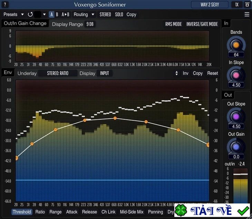Image resolution: width=252 pixels, height=219 pixels.
Task: Click the undo/reset arrow icon
Action: coord(30,14)
